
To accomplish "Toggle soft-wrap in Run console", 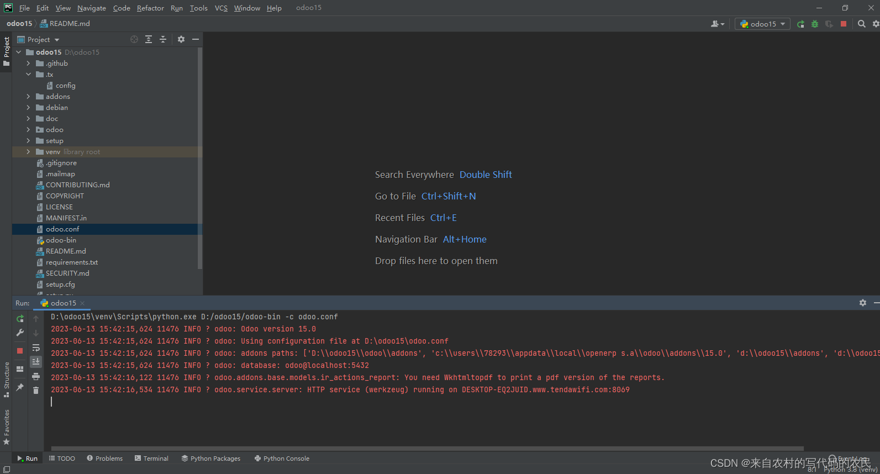I will (x=36, y=347).
